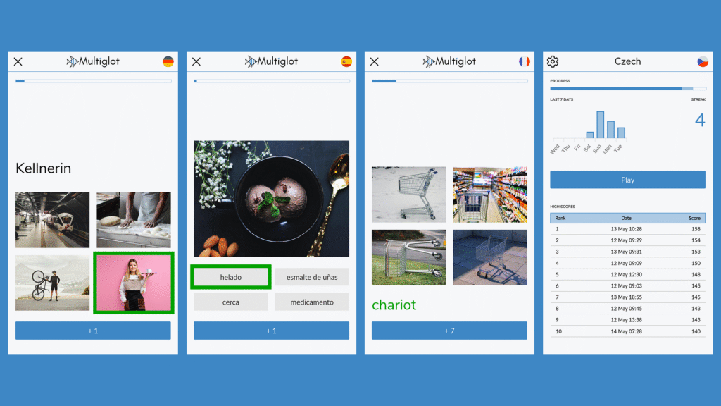Select the train station photo
The width and height of the screenshot is (721, 406).
coord(52,220)
